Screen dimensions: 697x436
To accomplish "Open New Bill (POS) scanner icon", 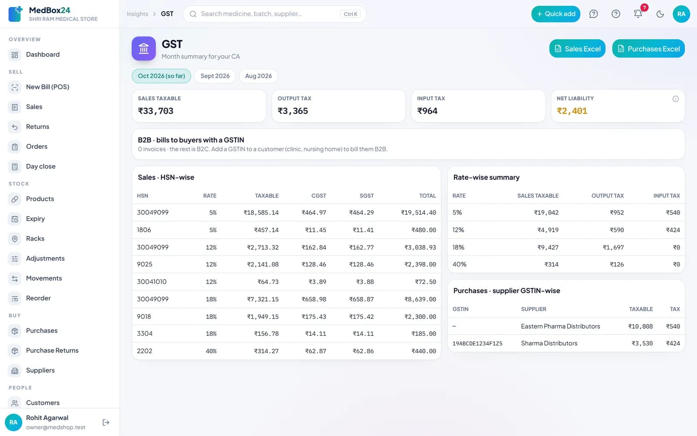I will tap(15, 87).
